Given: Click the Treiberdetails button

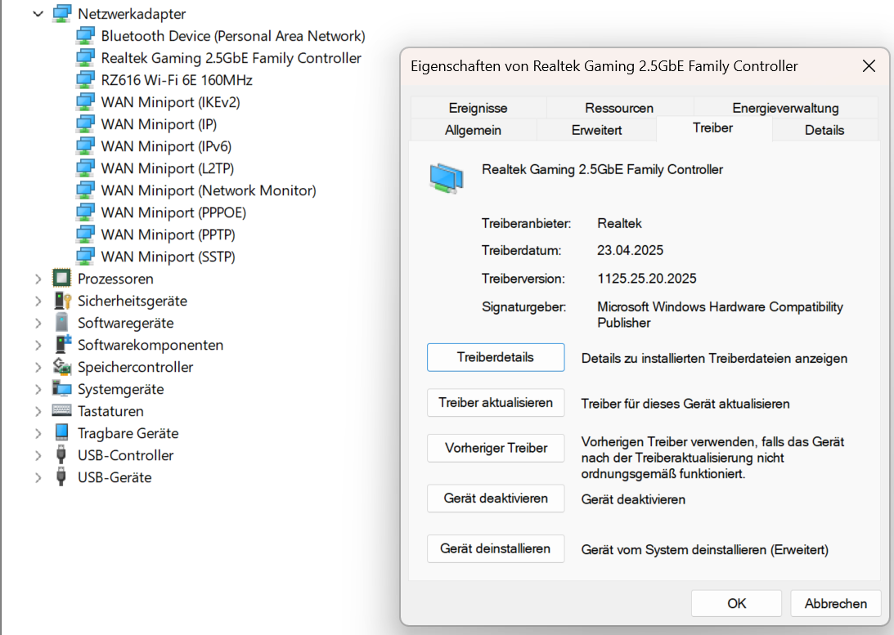Looking at the screenshot, I should [x=496, y=357].
